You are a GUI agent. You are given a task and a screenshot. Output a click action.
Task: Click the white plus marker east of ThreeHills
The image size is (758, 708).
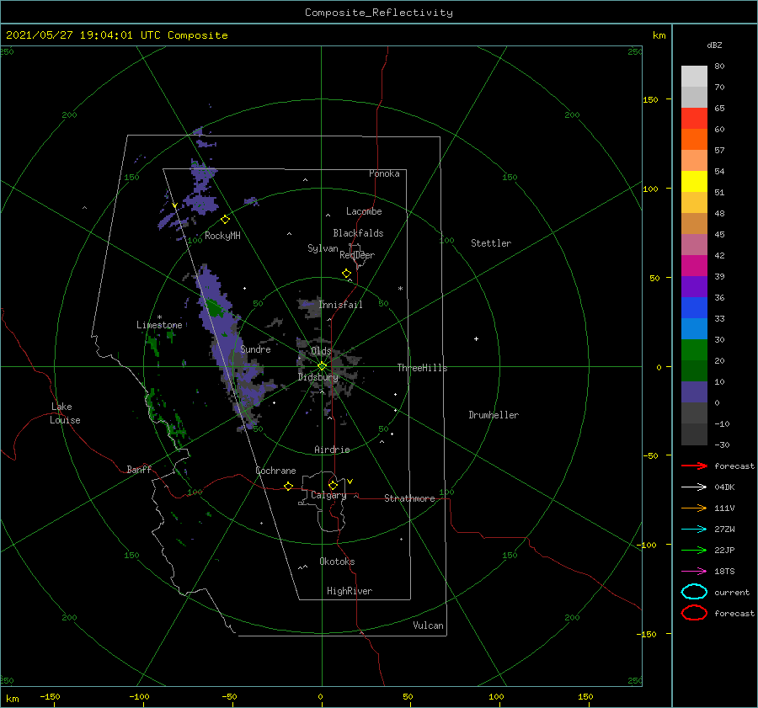pyautogui.click(x=476, y=338)
